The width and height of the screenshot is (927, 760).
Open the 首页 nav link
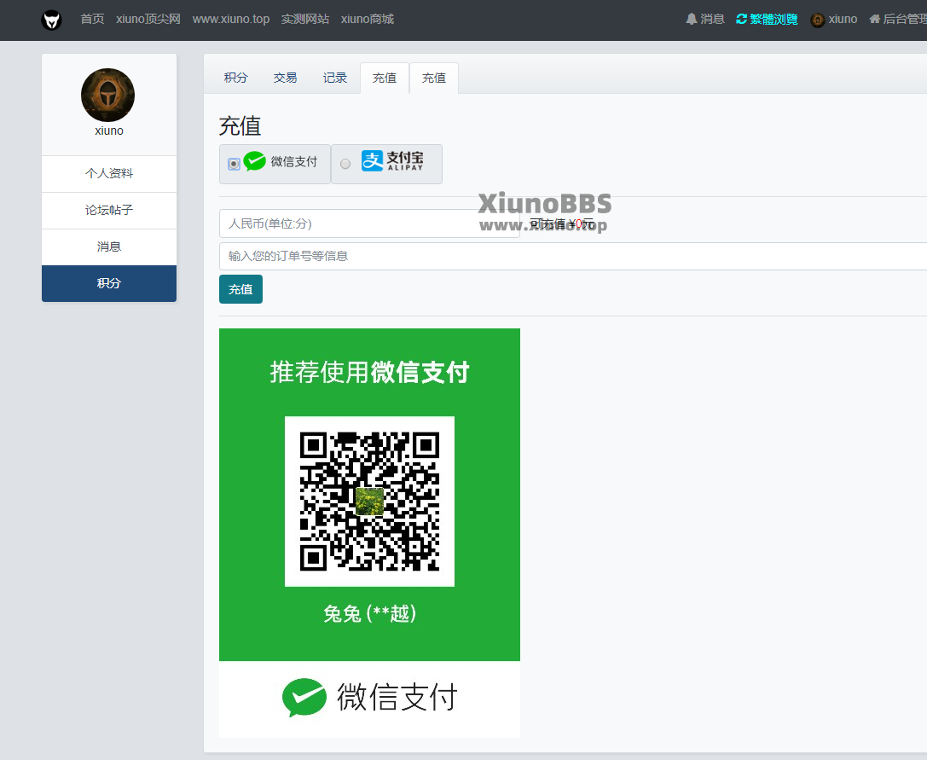pos(92,19)
